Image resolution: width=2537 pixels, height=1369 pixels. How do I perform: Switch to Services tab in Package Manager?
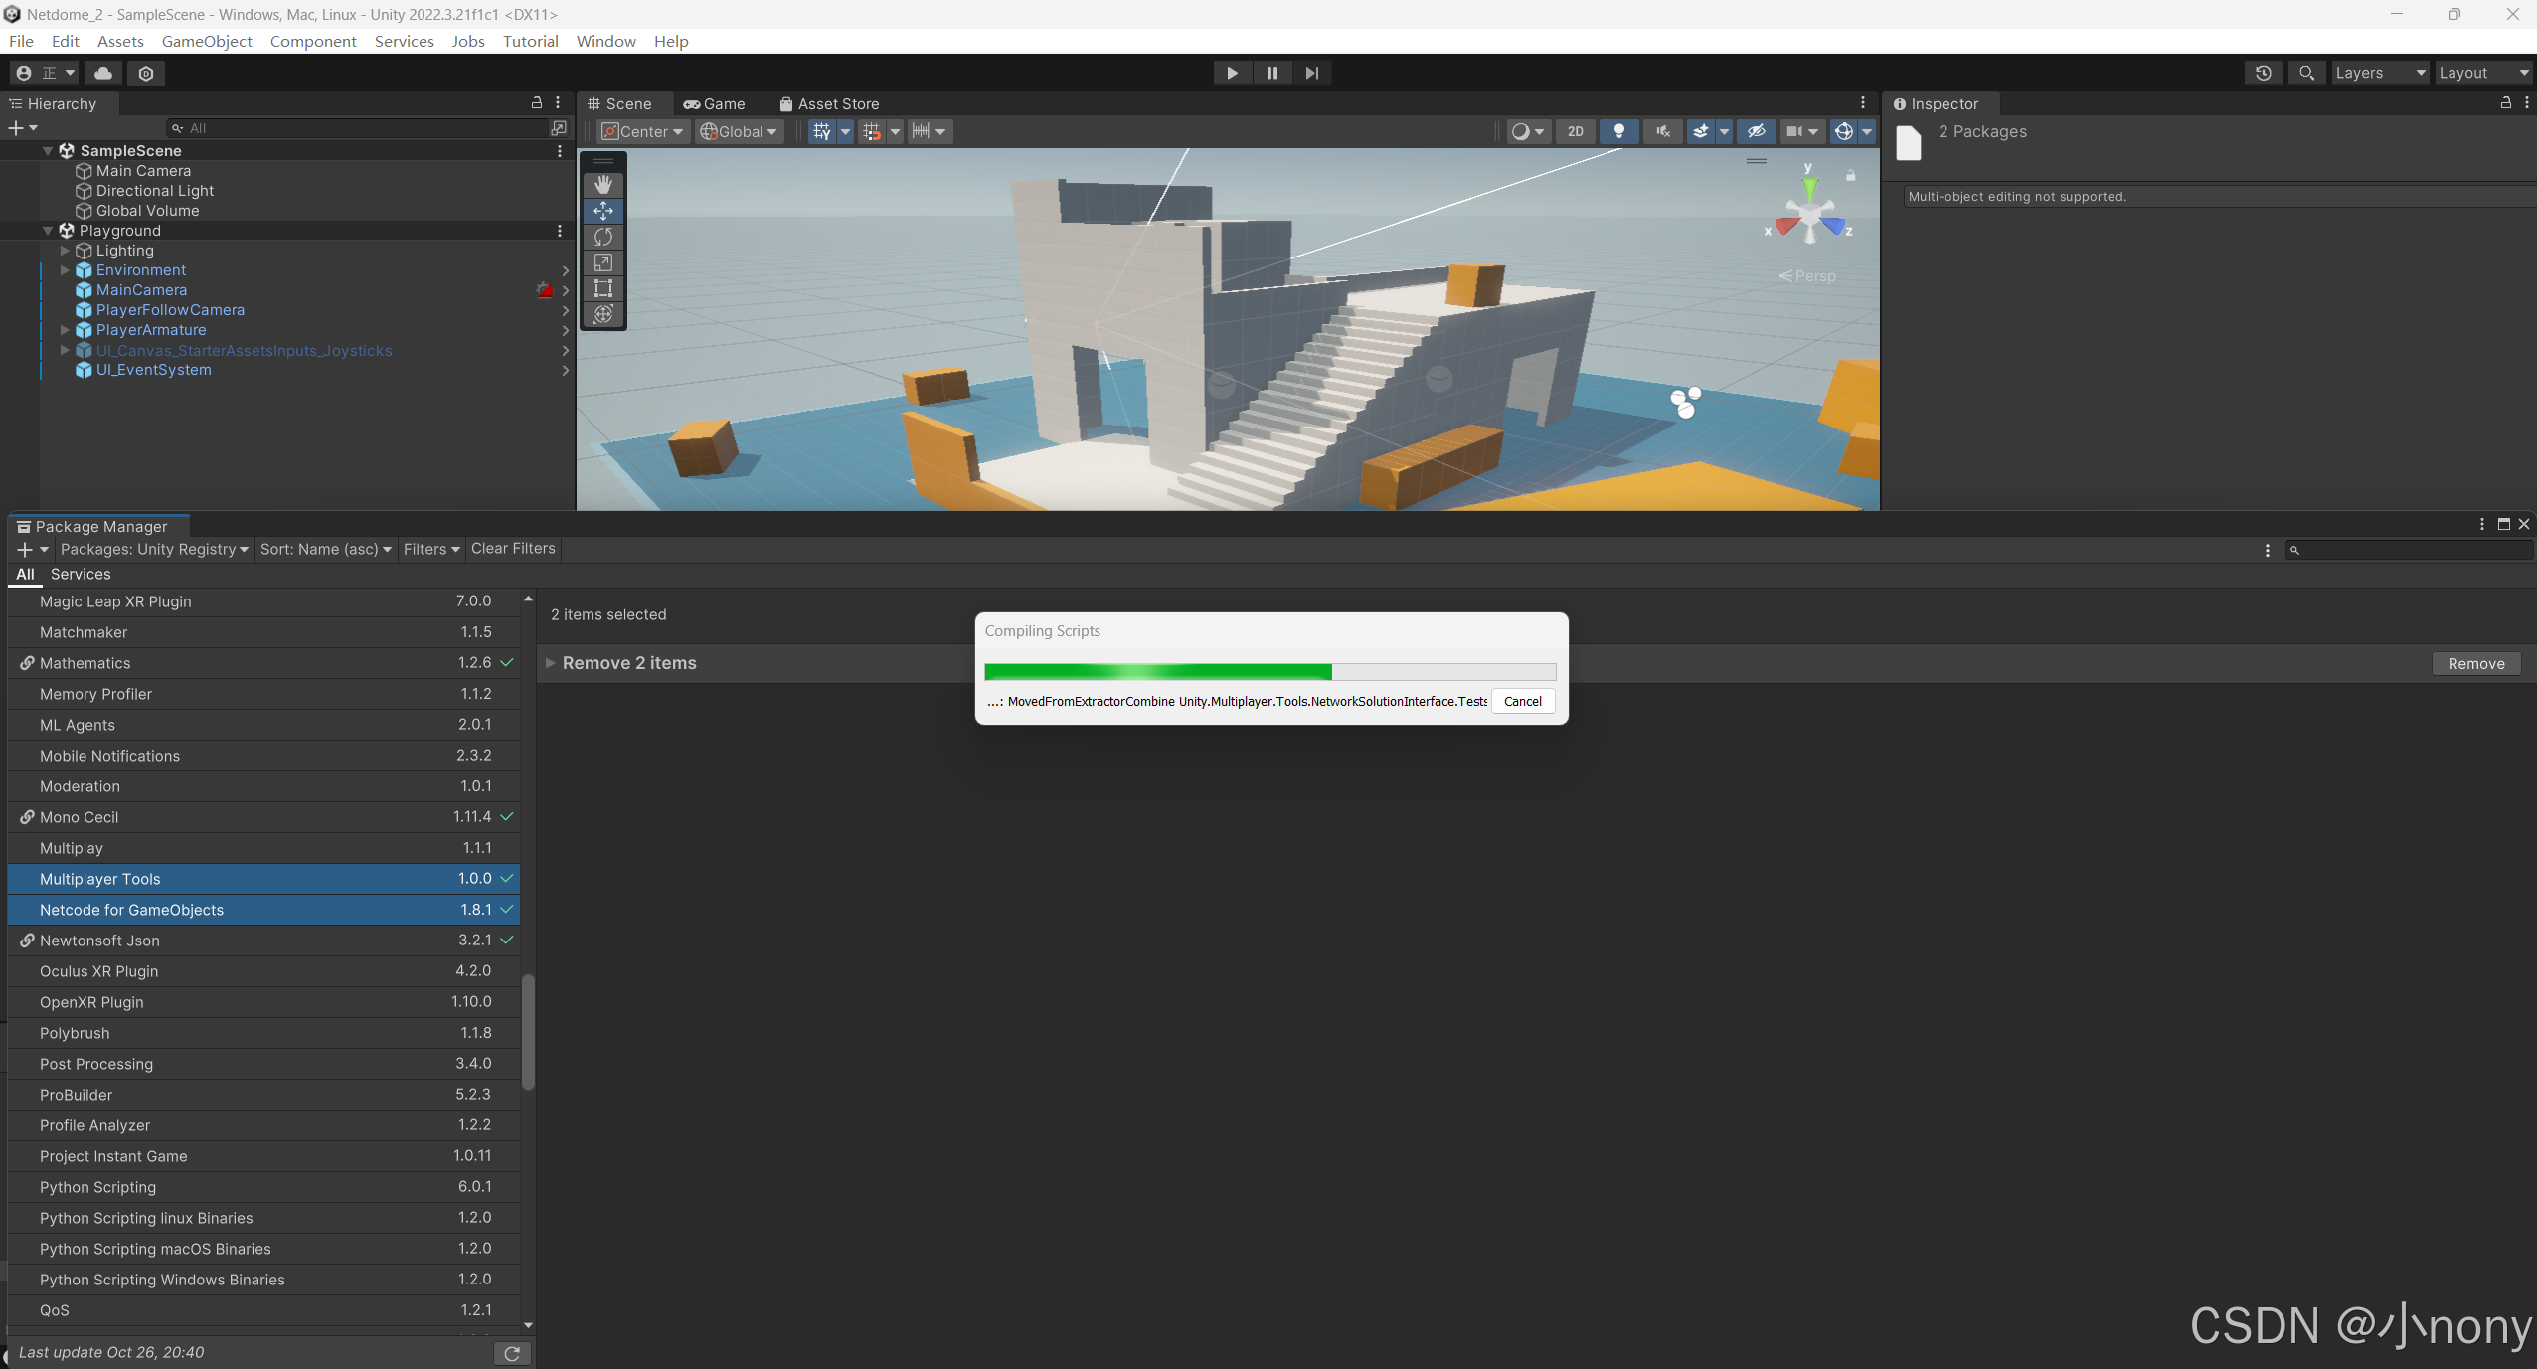click(x=81, y=574)
